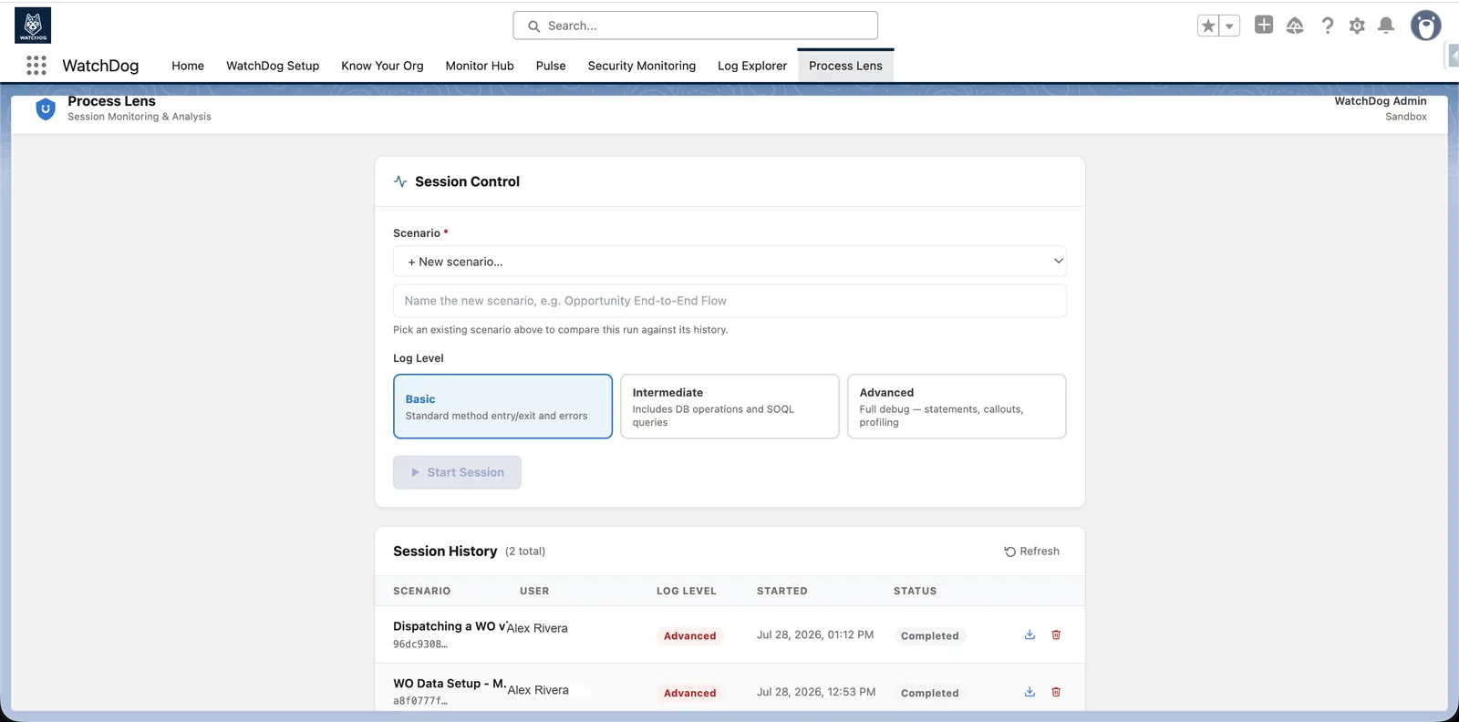The width and height of the screenshot is (1459, 722).
Task: Go to the Home tab
Action: [188, 66]
